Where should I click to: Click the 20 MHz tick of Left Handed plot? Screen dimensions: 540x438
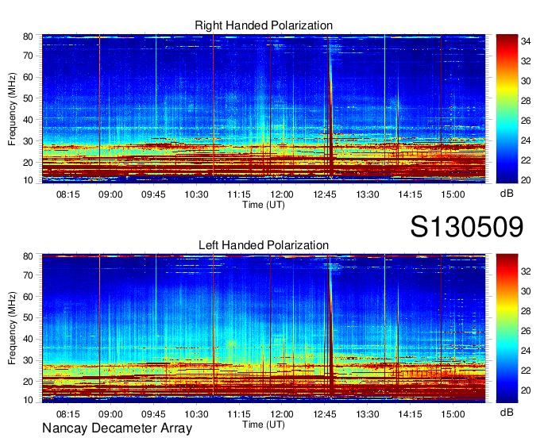click(x=28, y=382)
